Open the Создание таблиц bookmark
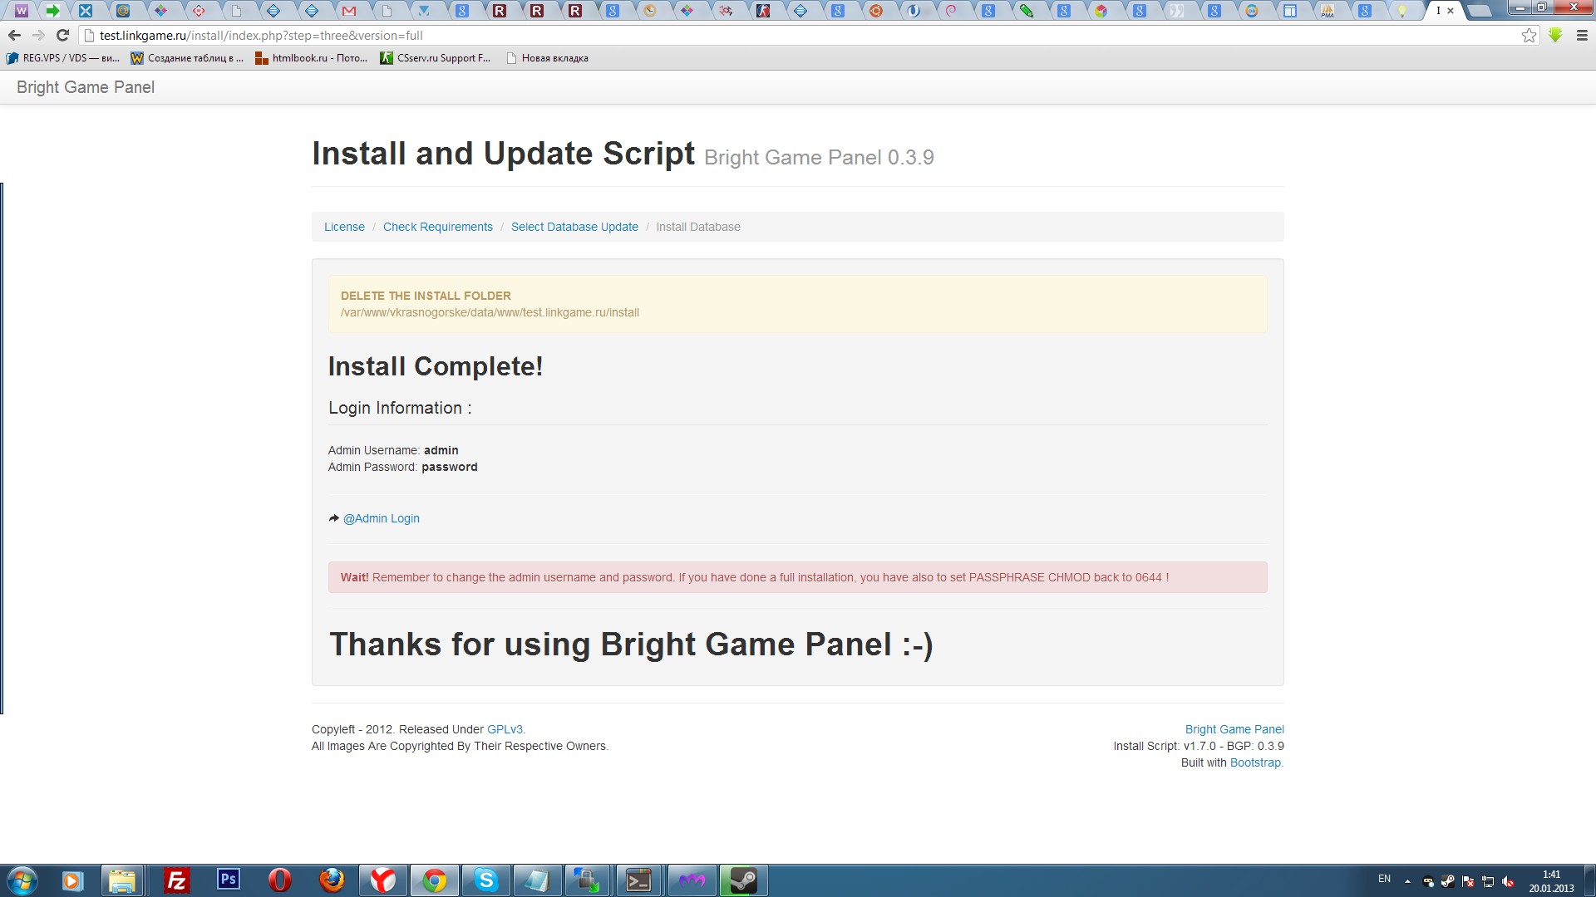This screenshot has width=1596, height=897. click(x=188, y=58)
